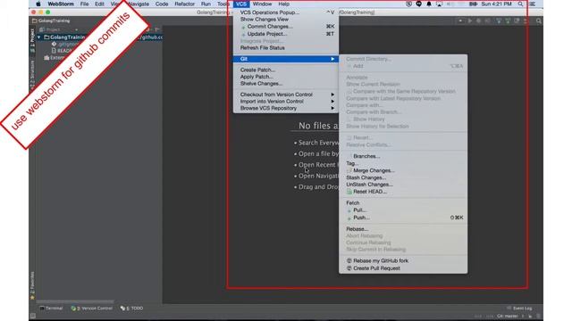Open the Help menu
Image resolution: width=572 pixels, height=321 pixels.
coord(283,4)
